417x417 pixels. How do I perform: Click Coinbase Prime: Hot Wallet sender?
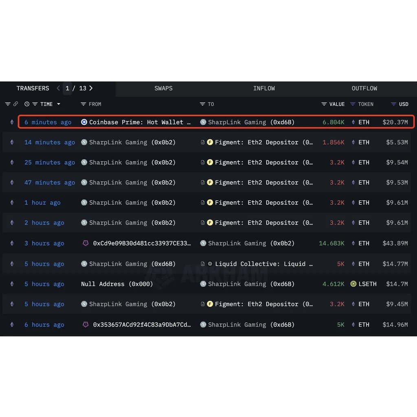click(140, 122)
